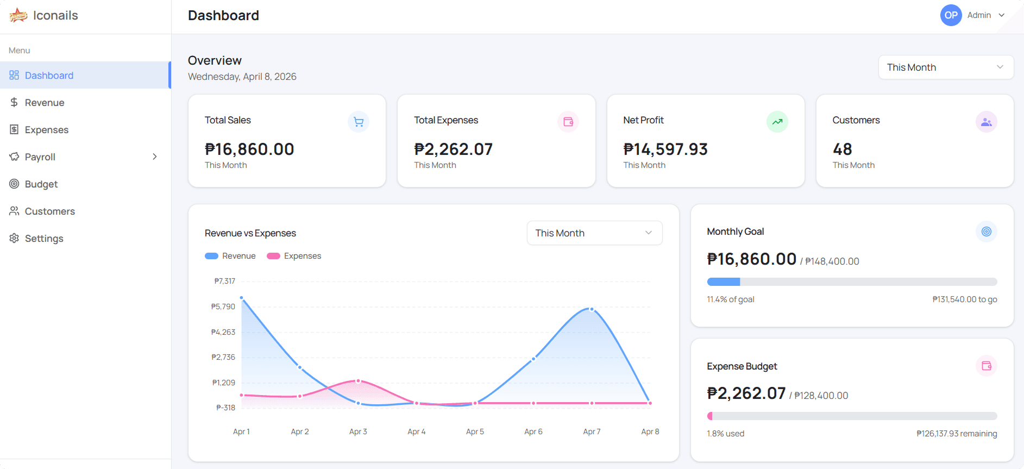Open Settings in the sidebar
This screenshot has height=469, width=1024.
pyautogui.click(x=44, y=239)
